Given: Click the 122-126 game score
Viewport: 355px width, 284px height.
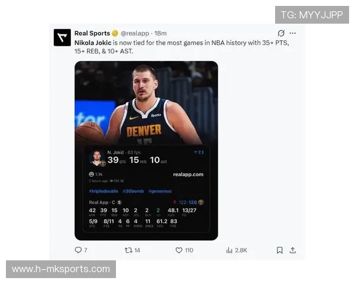Looking at the screenshot, I should pyautogui.click(x=188, y=202).
